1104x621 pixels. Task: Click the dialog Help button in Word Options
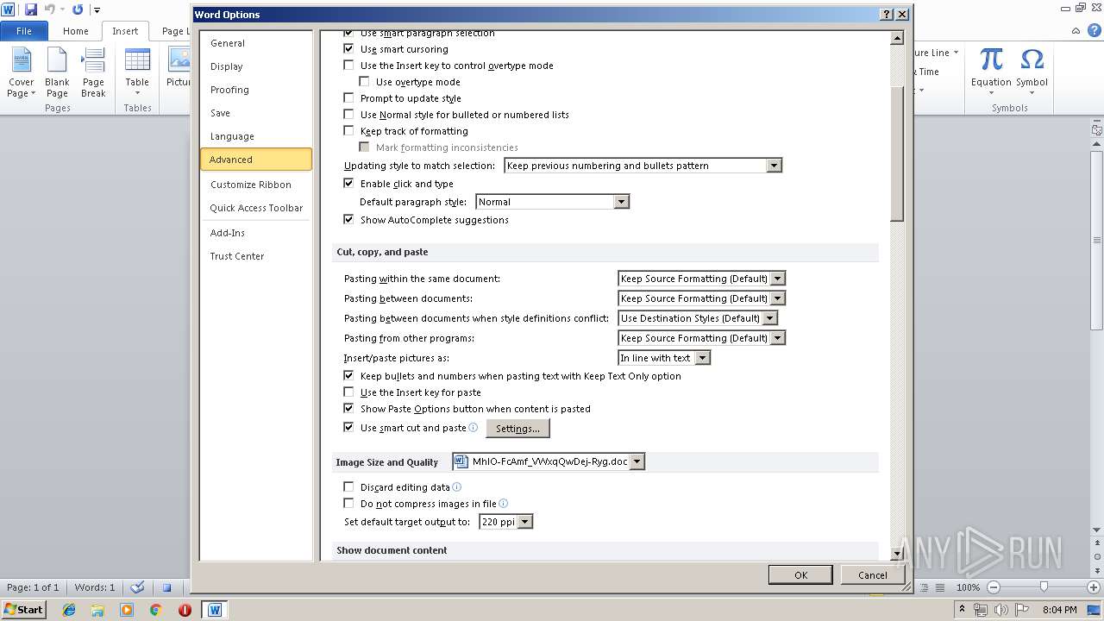[x=887, y=15]
